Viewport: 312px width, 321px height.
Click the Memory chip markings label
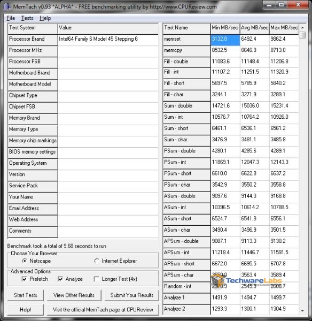coord(33,141)
